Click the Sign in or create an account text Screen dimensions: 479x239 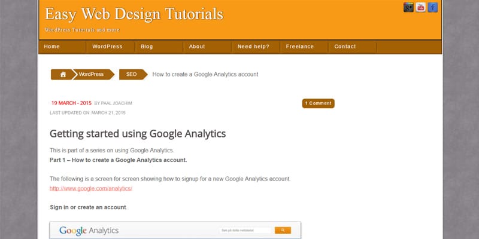coord(88,207)
